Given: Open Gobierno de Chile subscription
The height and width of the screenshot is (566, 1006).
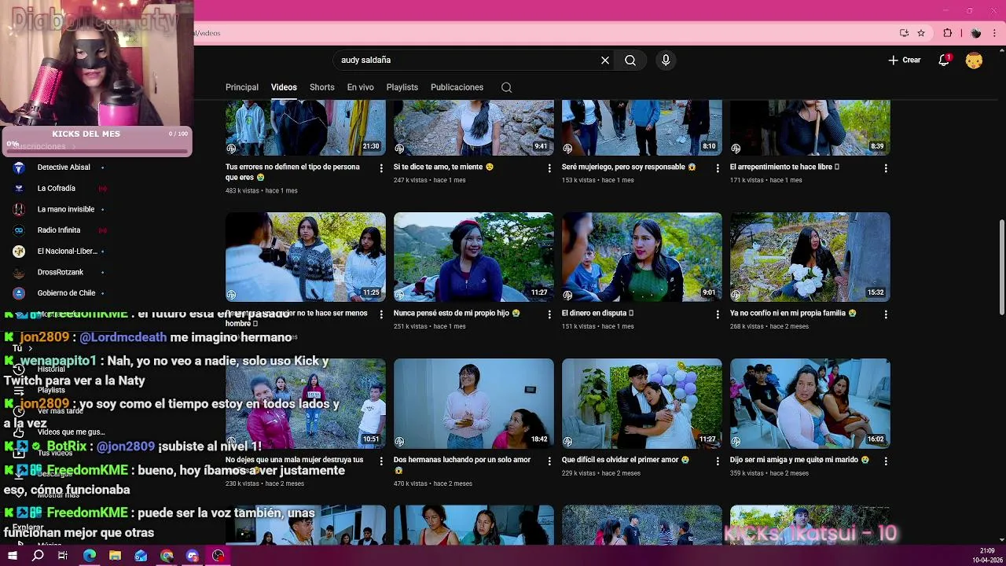Looking at the screenshot, I should click(x=66, y=293).
